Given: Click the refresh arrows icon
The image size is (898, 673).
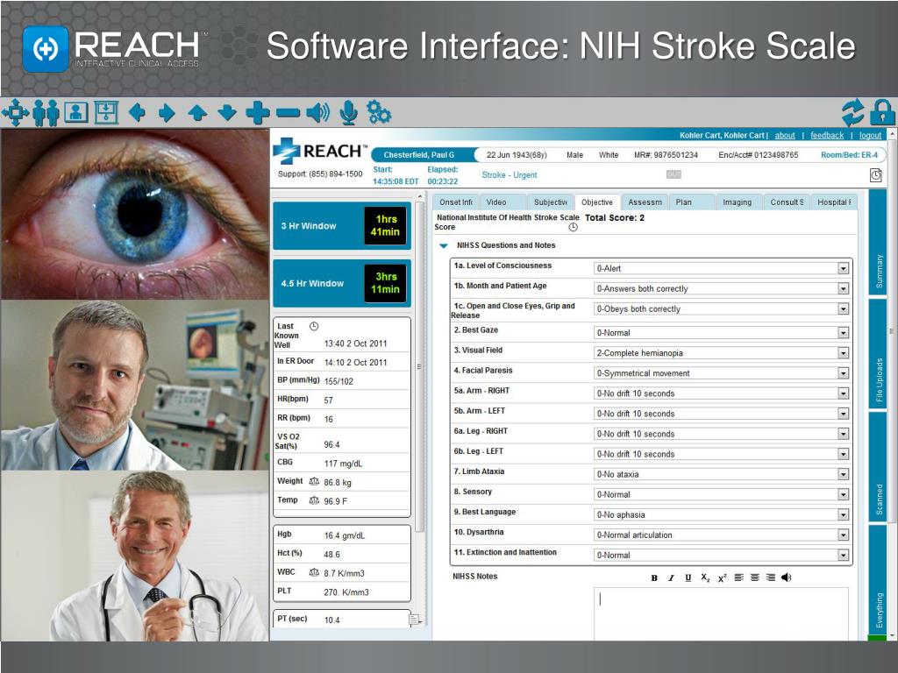Looking at the screenshot, I should [x=853, y=112].
